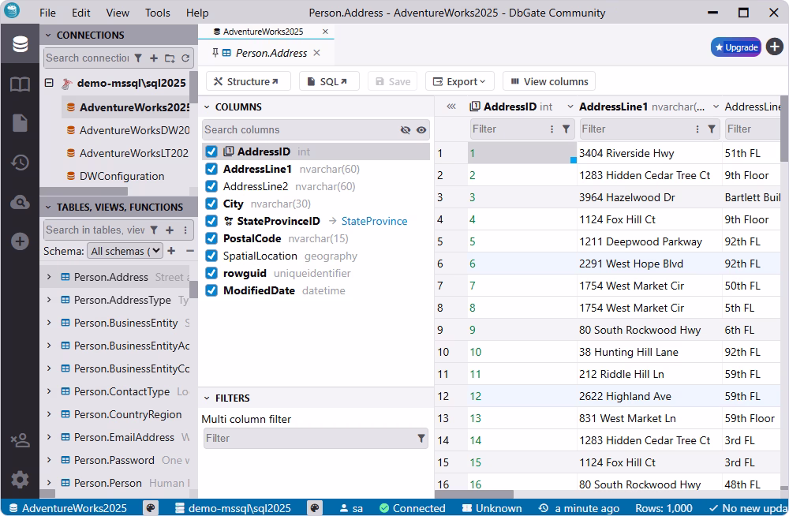Uncheck the rowguid column checkbox
The image size is (789, 516).
[x=211, y=273]
